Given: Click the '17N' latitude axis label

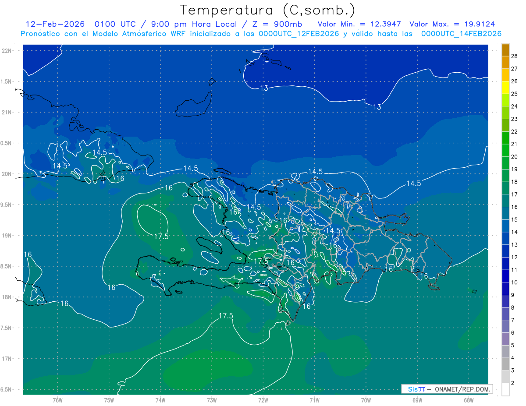Looking at the screenshot, I should click(7, 359).
